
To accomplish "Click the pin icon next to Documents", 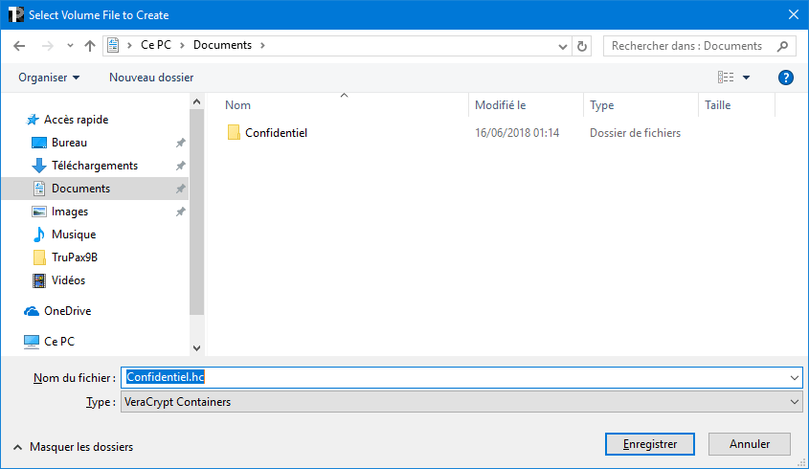I will (x=181, y=189).
